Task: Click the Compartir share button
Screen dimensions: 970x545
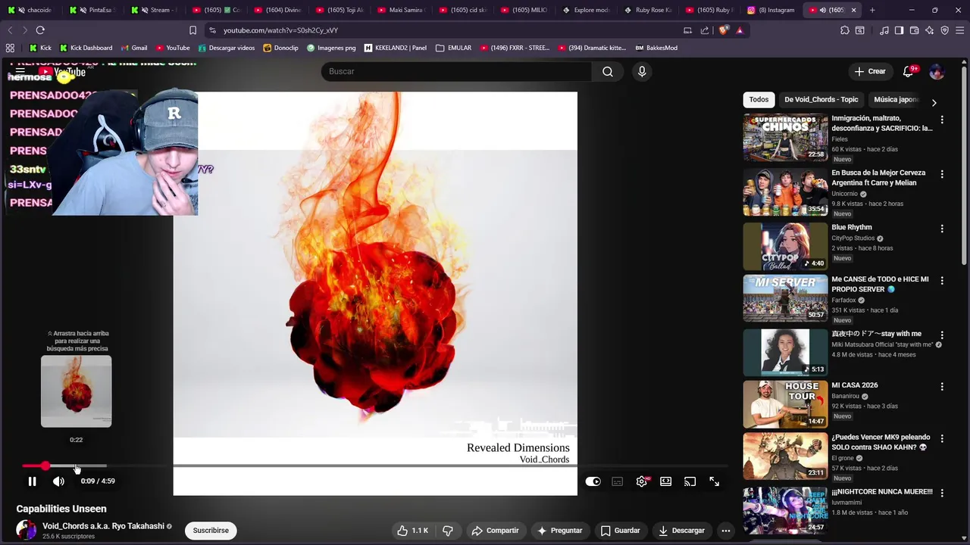Action: (x=495, y=531)
